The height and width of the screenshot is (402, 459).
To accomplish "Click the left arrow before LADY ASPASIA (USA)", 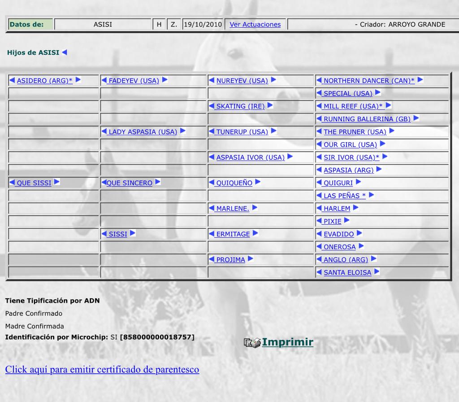I will click(104, 131).
